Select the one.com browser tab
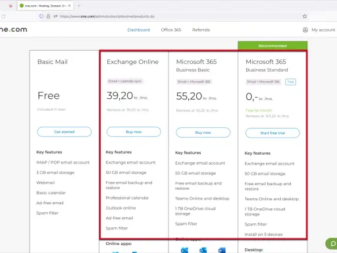The image size is (337, 253). point(45,6)
